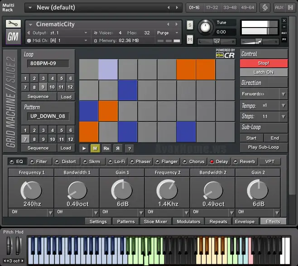
Task: Enable the Distort effect LED
Action: tap(57, 162)
